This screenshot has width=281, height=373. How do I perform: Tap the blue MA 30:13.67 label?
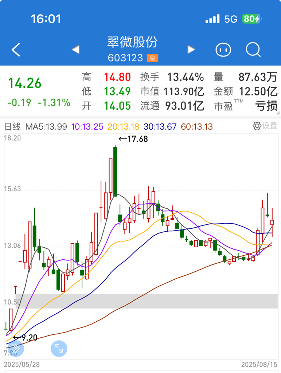pos(160,126)
